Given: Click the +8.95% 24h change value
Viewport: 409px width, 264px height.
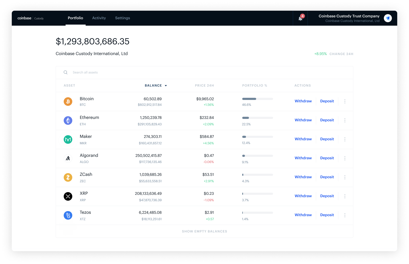Looking at the screenshot, I should coord(321,54).
